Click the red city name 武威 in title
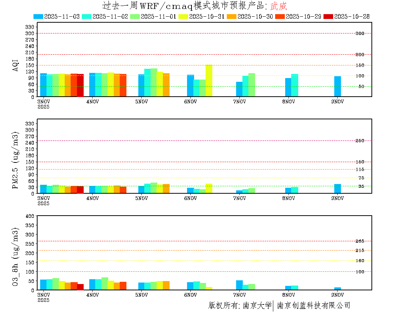 [x=278, y=6]
